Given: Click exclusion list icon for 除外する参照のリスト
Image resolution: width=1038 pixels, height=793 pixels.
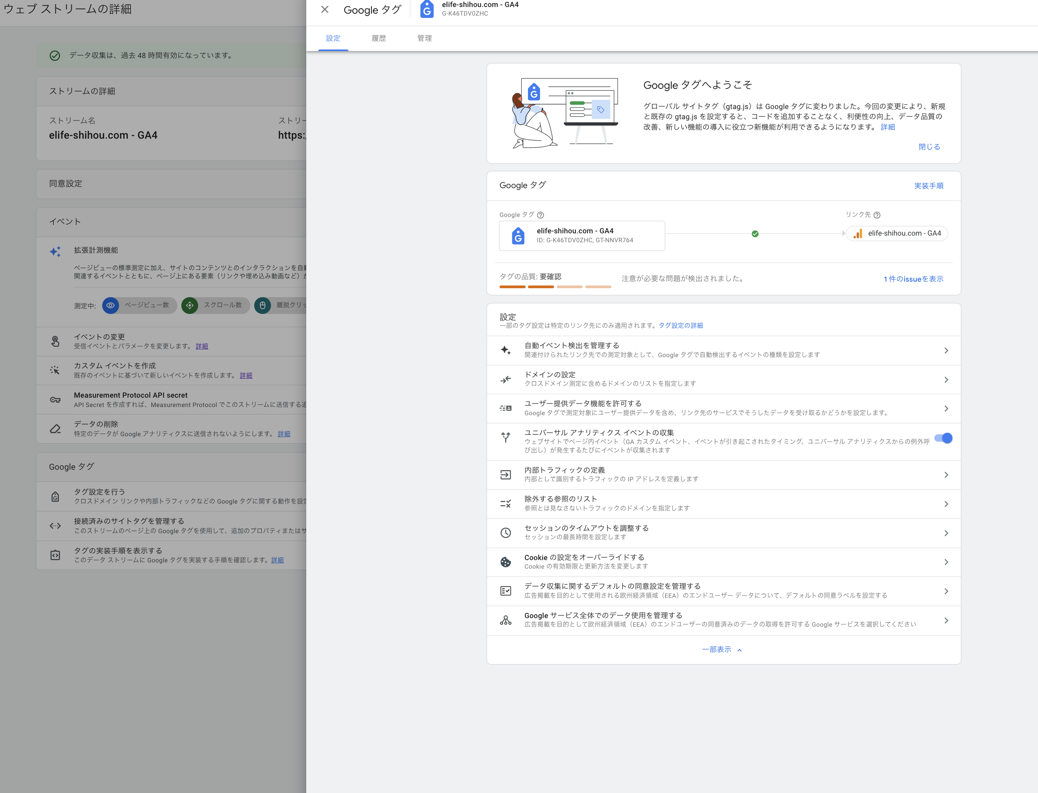Looking at the screenshot, I should point(505,504).
